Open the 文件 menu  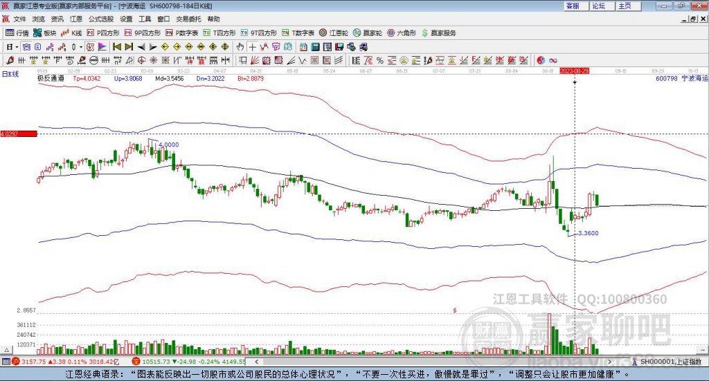[x=19, y=19]
